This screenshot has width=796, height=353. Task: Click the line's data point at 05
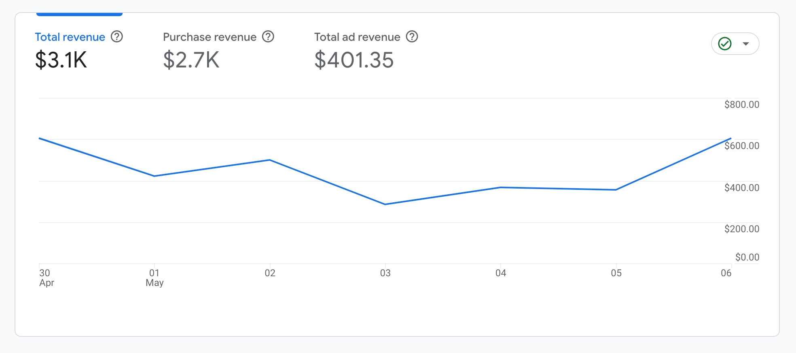(x=616, y=190)
